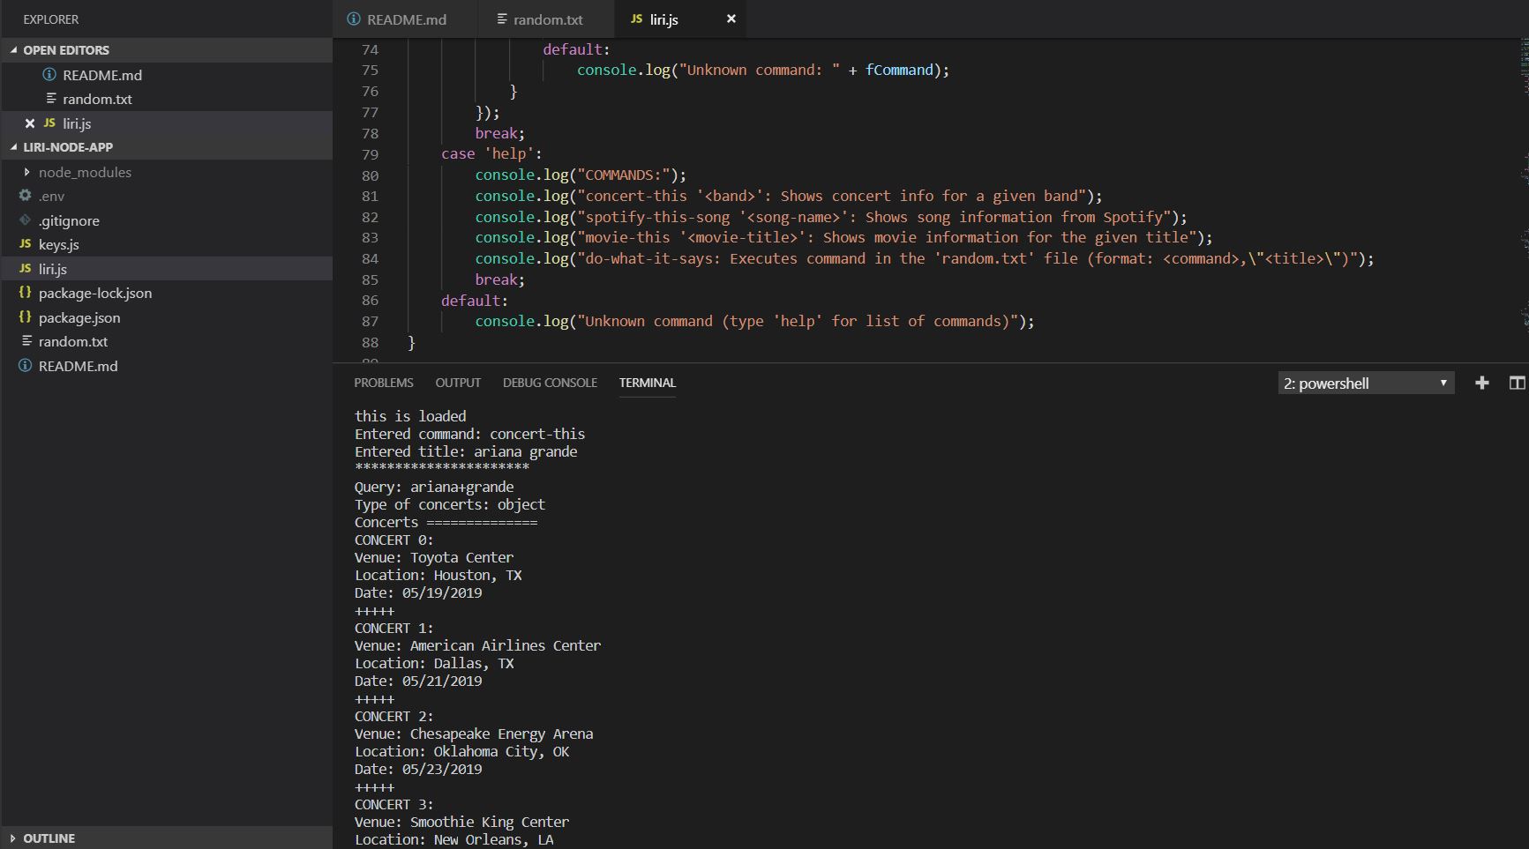Image resolution: width=1529 pixels, height=849 pixels.
Task: Click the info icon on README.md tab
Action: 354,19
